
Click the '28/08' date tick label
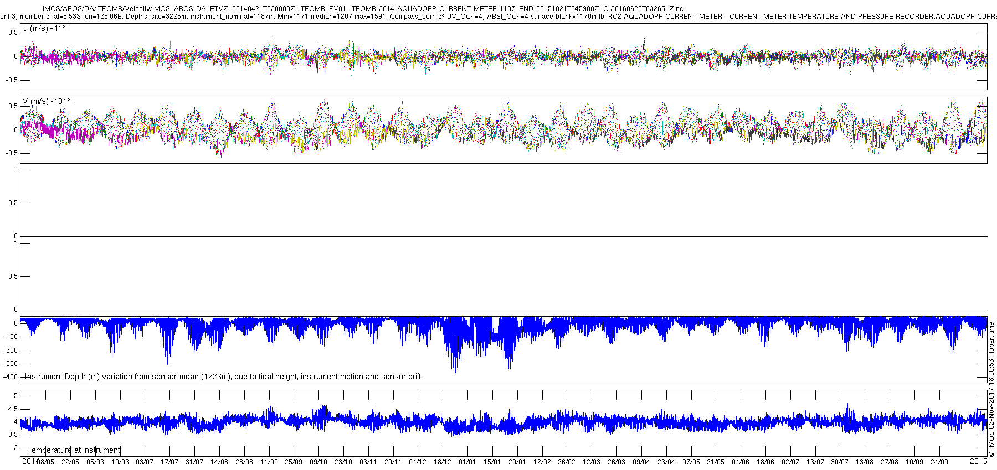[244, 462]
